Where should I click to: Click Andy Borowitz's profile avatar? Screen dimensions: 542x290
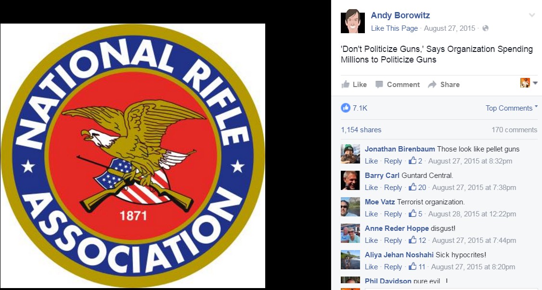352,22
